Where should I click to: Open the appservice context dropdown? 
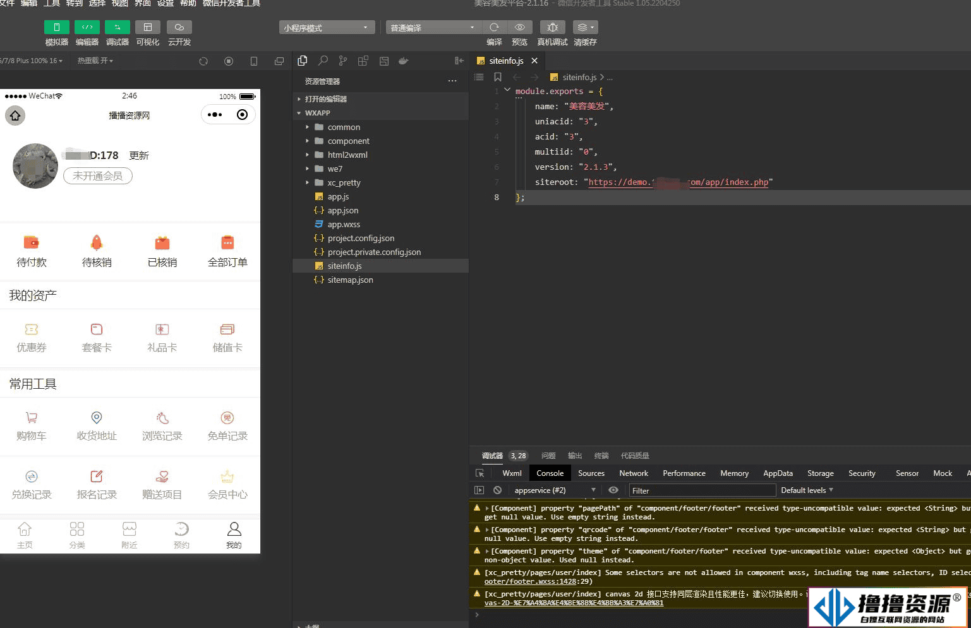tap(555, 490)
